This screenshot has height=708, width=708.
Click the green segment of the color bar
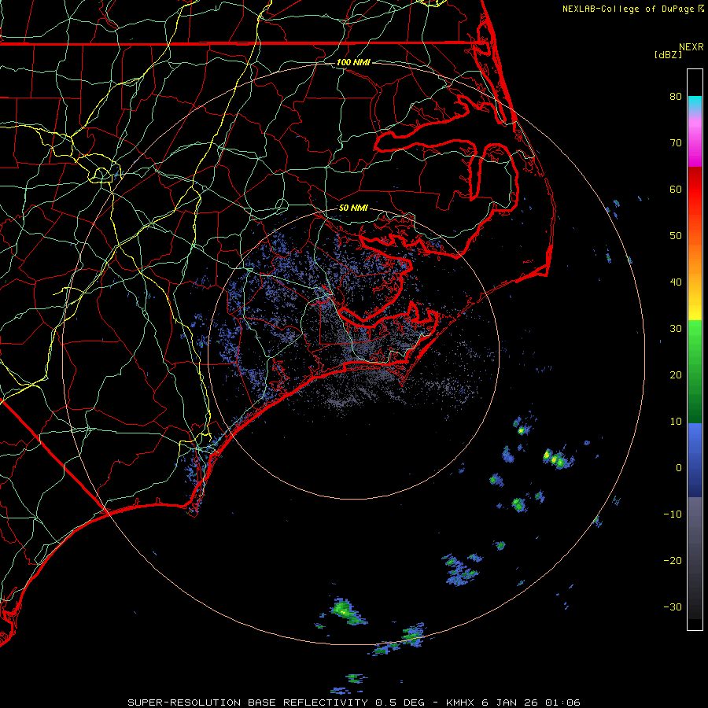pyautogui.click(x=695, y=371)
